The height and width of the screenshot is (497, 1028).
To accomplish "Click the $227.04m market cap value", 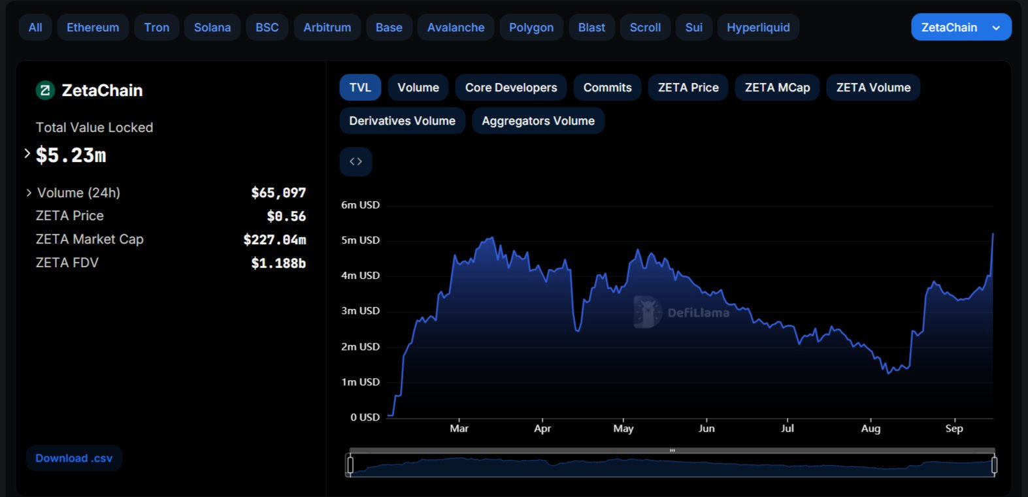I will coord(274,240).
